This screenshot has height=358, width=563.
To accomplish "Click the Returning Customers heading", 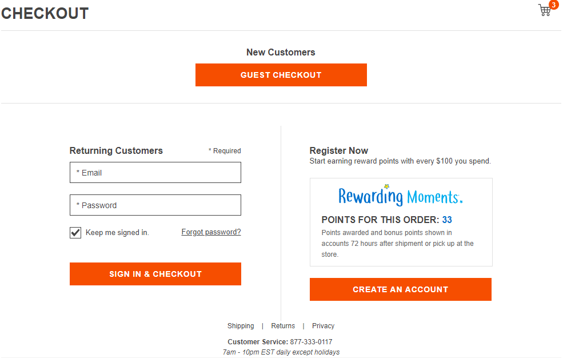I will pos(116,151).
